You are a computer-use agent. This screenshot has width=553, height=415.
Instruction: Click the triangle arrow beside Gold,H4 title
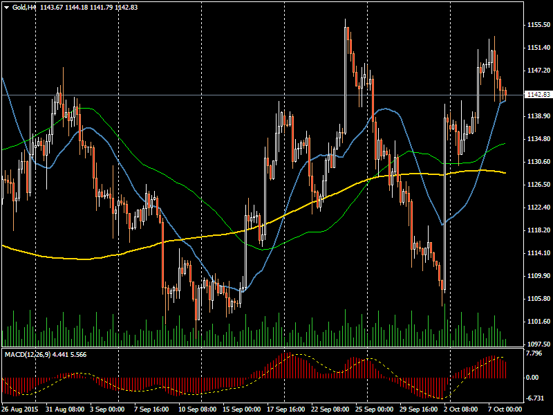[6, 7]
